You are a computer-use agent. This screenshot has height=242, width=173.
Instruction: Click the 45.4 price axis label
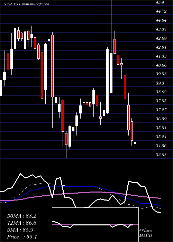tap(160, 2)
